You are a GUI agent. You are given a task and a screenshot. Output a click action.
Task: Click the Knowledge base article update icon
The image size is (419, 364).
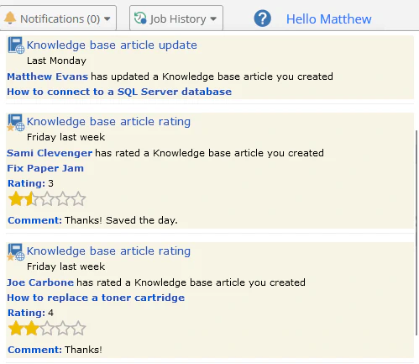click(16, 45)
